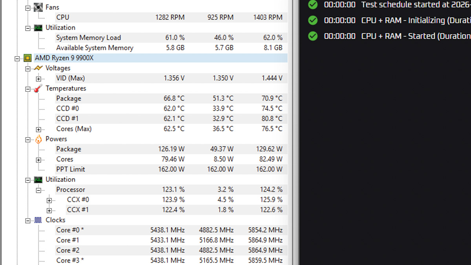Click the 61.0 % memory load value
The height and width of the screenshot is (265, 471).
pyautogui.click(x=175, y=38)
